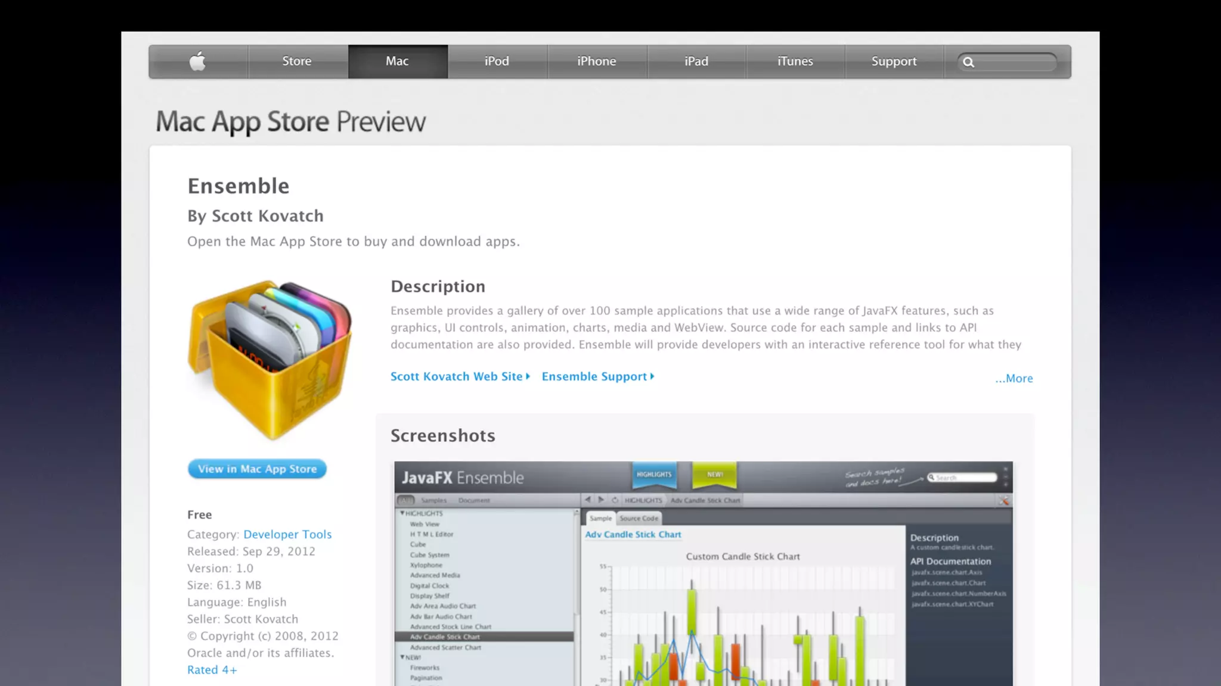
Task: Select the Mac tab in the nav bar
Action: tap(398, 61)
